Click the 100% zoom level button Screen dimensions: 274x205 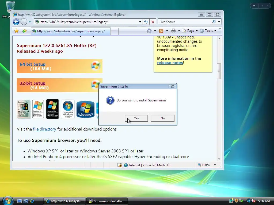[x=204, y=165]
